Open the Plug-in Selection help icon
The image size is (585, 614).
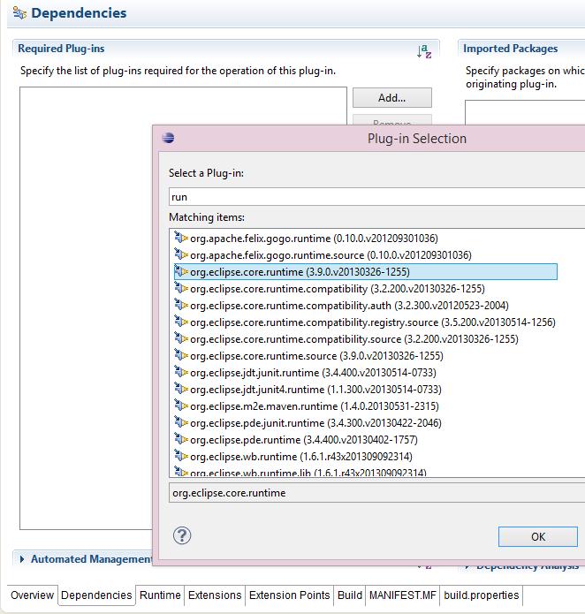182,535
